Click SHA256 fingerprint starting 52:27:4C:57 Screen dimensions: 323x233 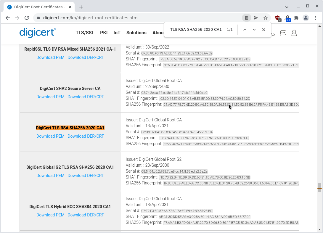[x=231, y=144]
